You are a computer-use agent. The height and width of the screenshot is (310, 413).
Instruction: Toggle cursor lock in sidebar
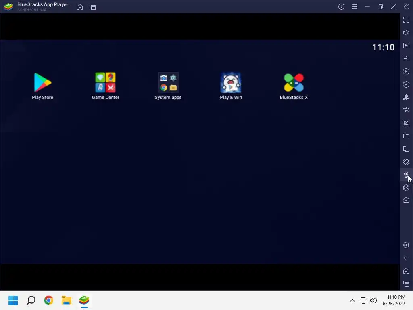pos(406,46)
